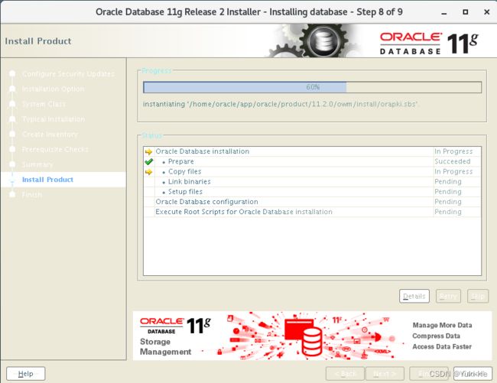Click the database gear icon in header
Viewport: 497px width, 383px height.
click(x=323, y=41)
